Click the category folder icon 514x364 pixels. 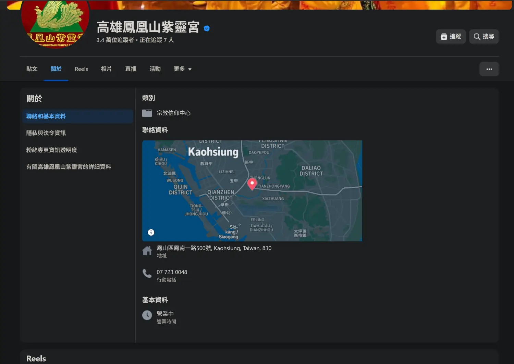tap(147, 113)
